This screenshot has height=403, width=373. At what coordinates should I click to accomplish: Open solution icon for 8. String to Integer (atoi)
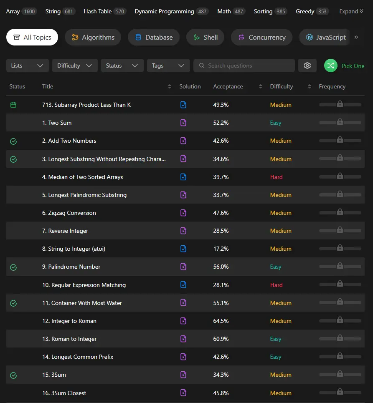point(183,249)
